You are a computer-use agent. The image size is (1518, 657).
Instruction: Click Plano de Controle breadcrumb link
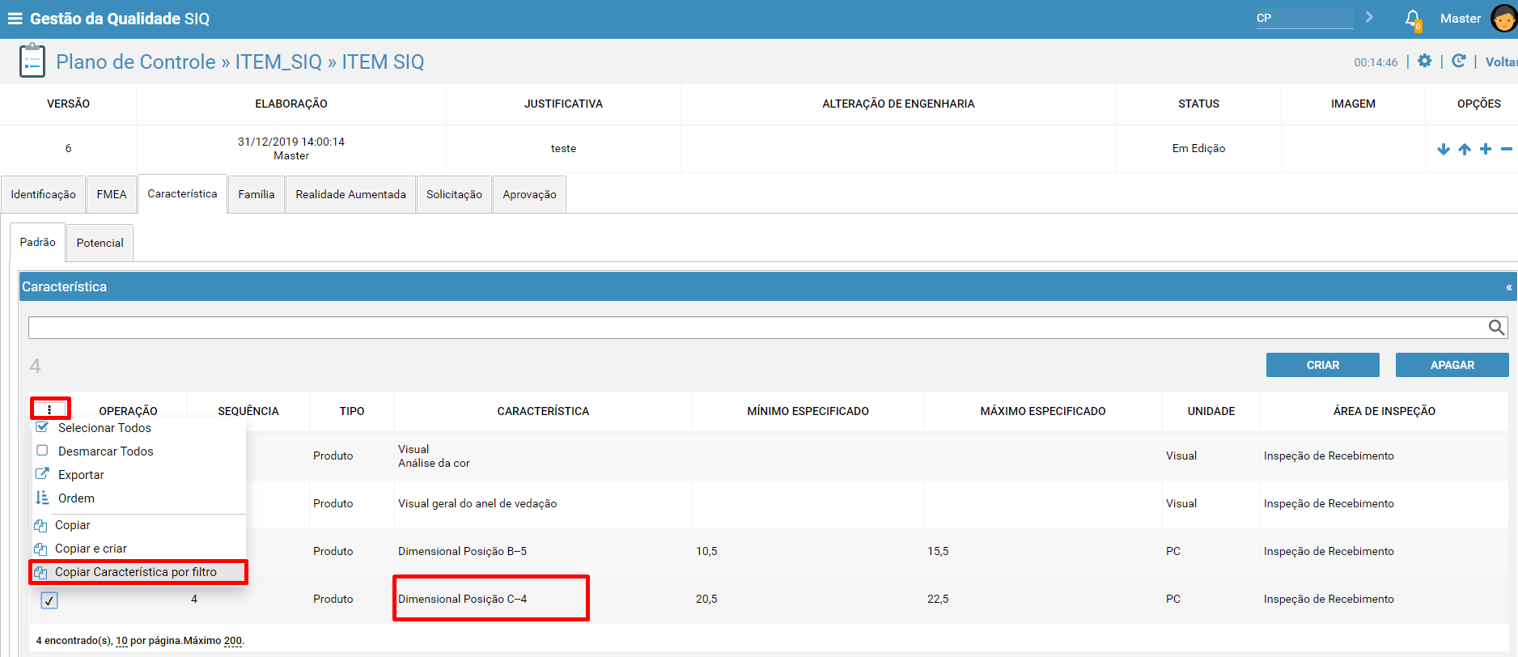(x=136, y=61)
